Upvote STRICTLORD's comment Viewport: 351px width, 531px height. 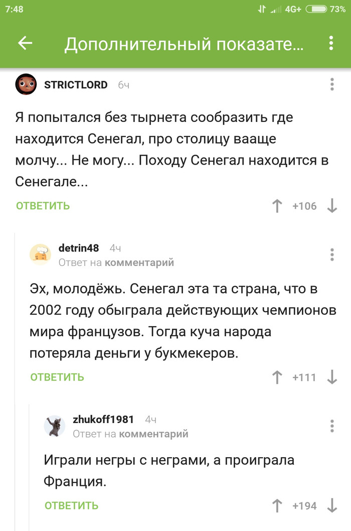pos(277,206)
